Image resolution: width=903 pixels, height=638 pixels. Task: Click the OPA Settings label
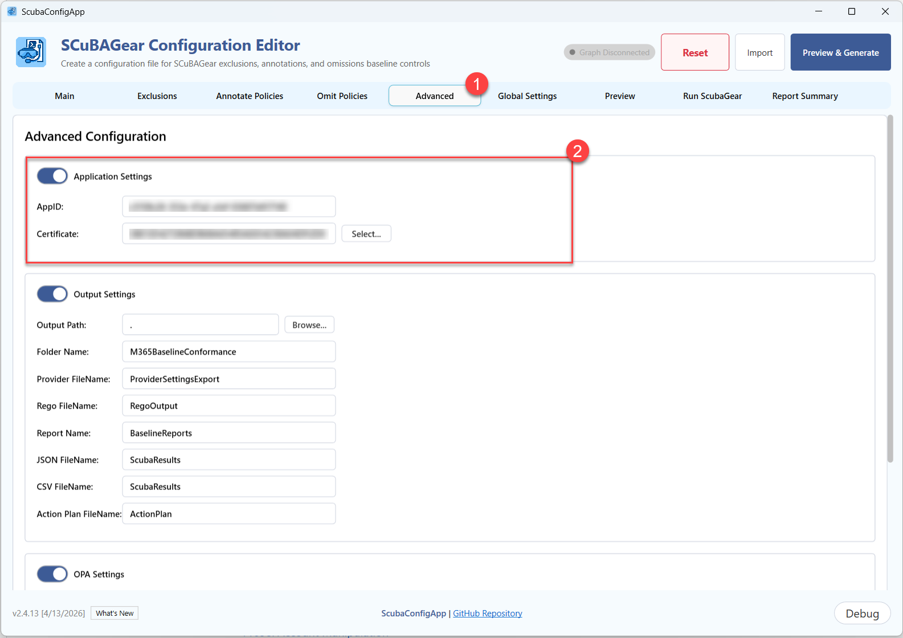coord(99,574)
